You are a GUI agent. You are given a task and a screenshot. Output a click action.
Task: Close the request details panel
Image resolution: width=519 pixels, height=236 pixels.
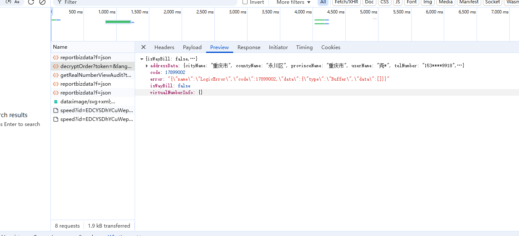pyautogui.click(x=143, y=47)
